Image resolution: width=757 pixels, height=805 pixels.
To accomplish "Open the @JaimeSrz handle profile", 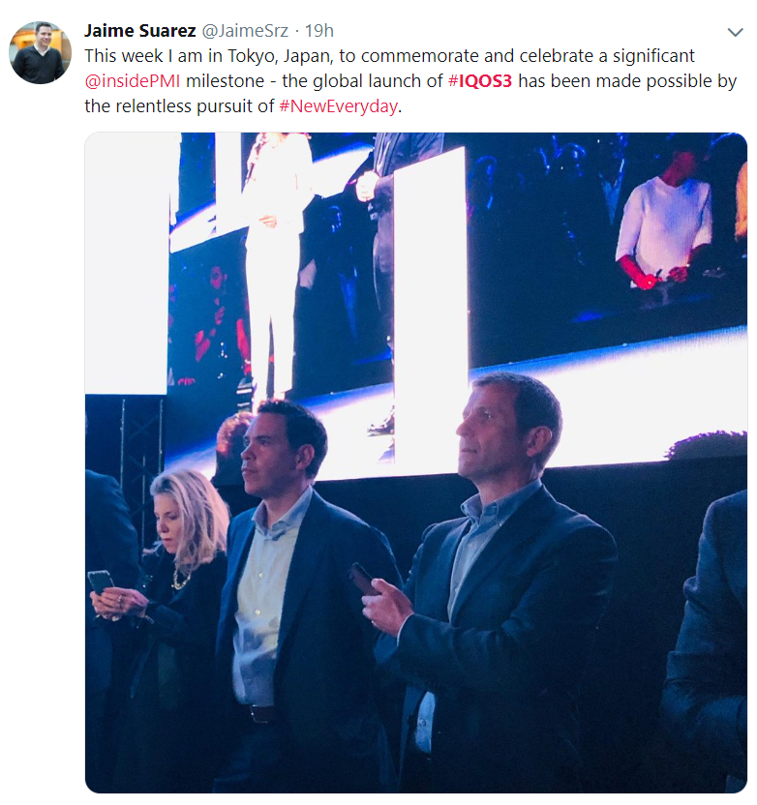I will pos(245,31).
